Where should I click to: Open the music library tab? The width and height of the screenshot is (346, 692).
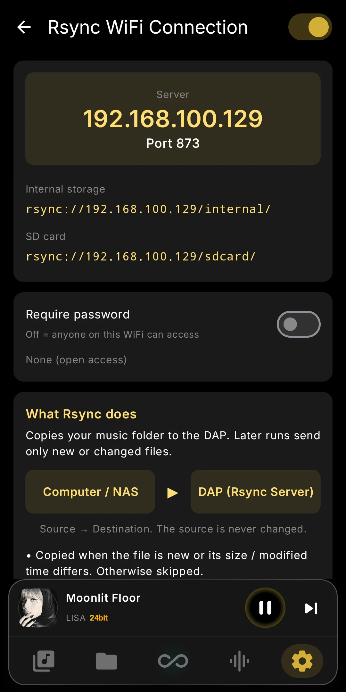click(x=44, y=661)
